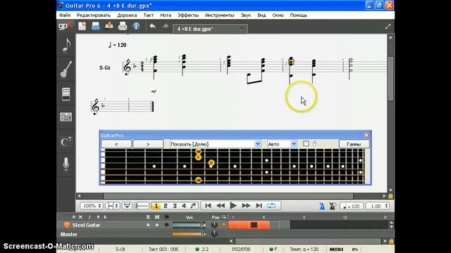Click the fretboard next > button
This screenshot has width=451, height=253.
coord(148,144)
